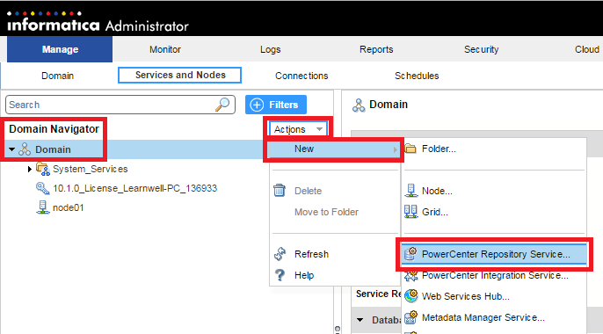Click the Refresh arrows icon
603x334 pixels.
point(280,254)
